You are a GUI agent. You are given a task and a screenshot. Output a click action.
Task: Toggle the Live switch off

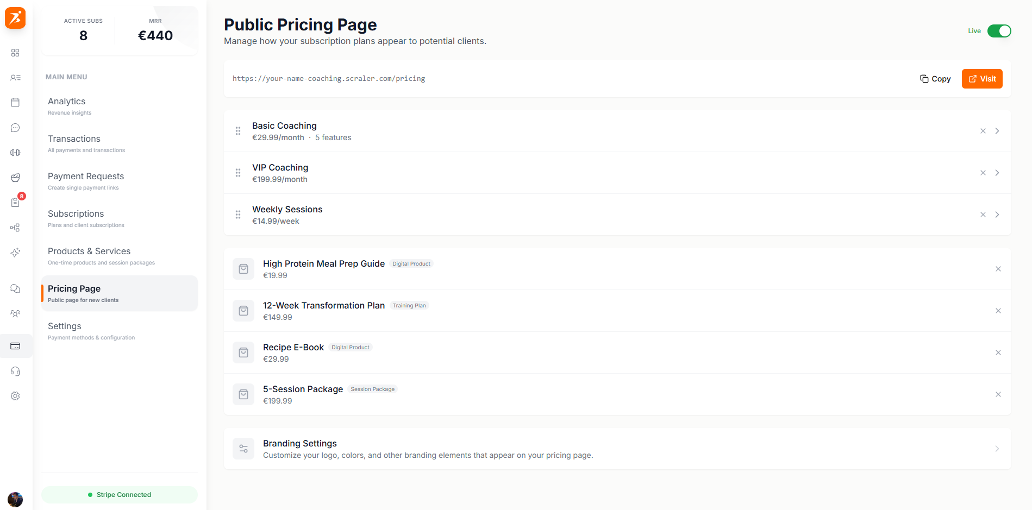(x=999, y=31)
